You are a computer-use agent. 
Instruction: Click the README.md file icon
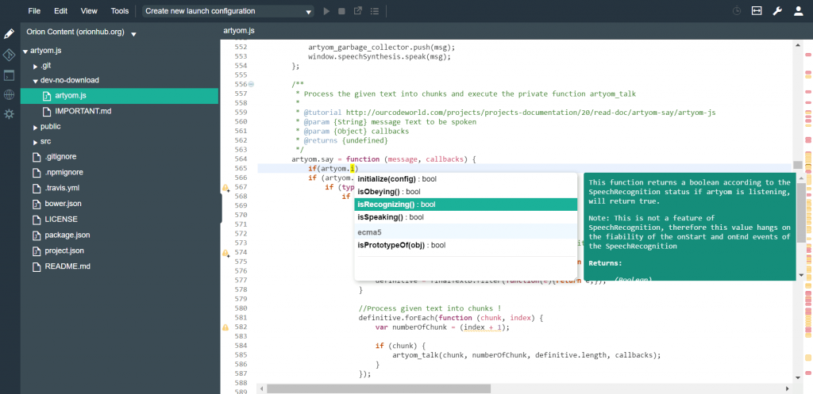pos(36,266)
